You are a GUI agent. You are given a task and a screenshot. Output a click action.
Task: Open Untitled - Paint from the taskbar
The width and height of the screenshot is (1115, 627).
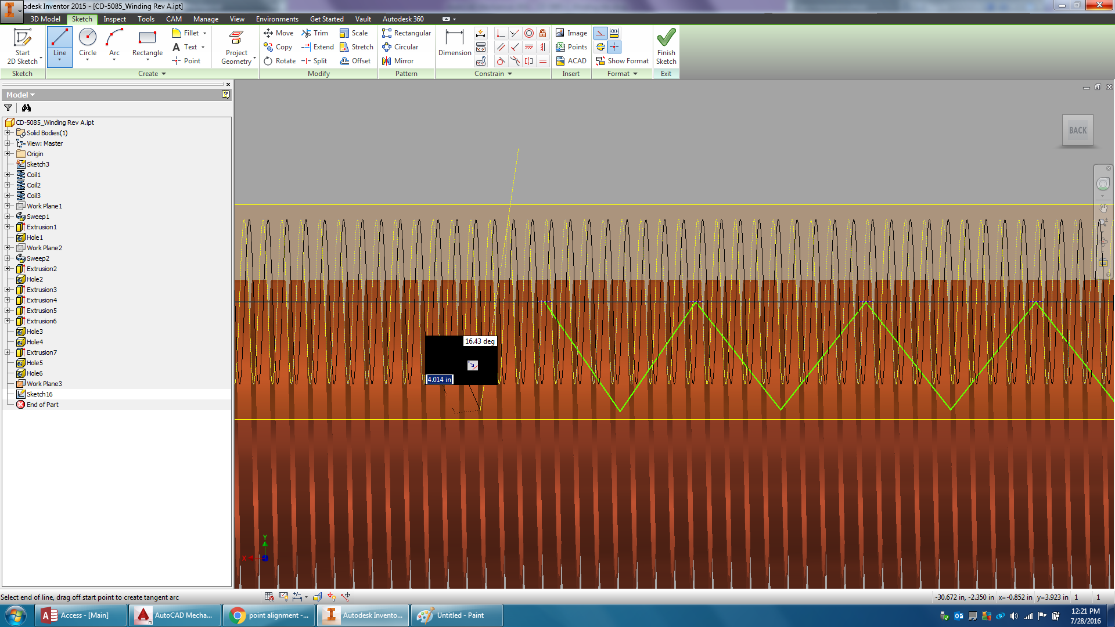(456, 615)
